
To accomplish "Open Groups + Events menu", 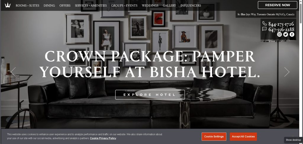I will [x=124, y=6].
